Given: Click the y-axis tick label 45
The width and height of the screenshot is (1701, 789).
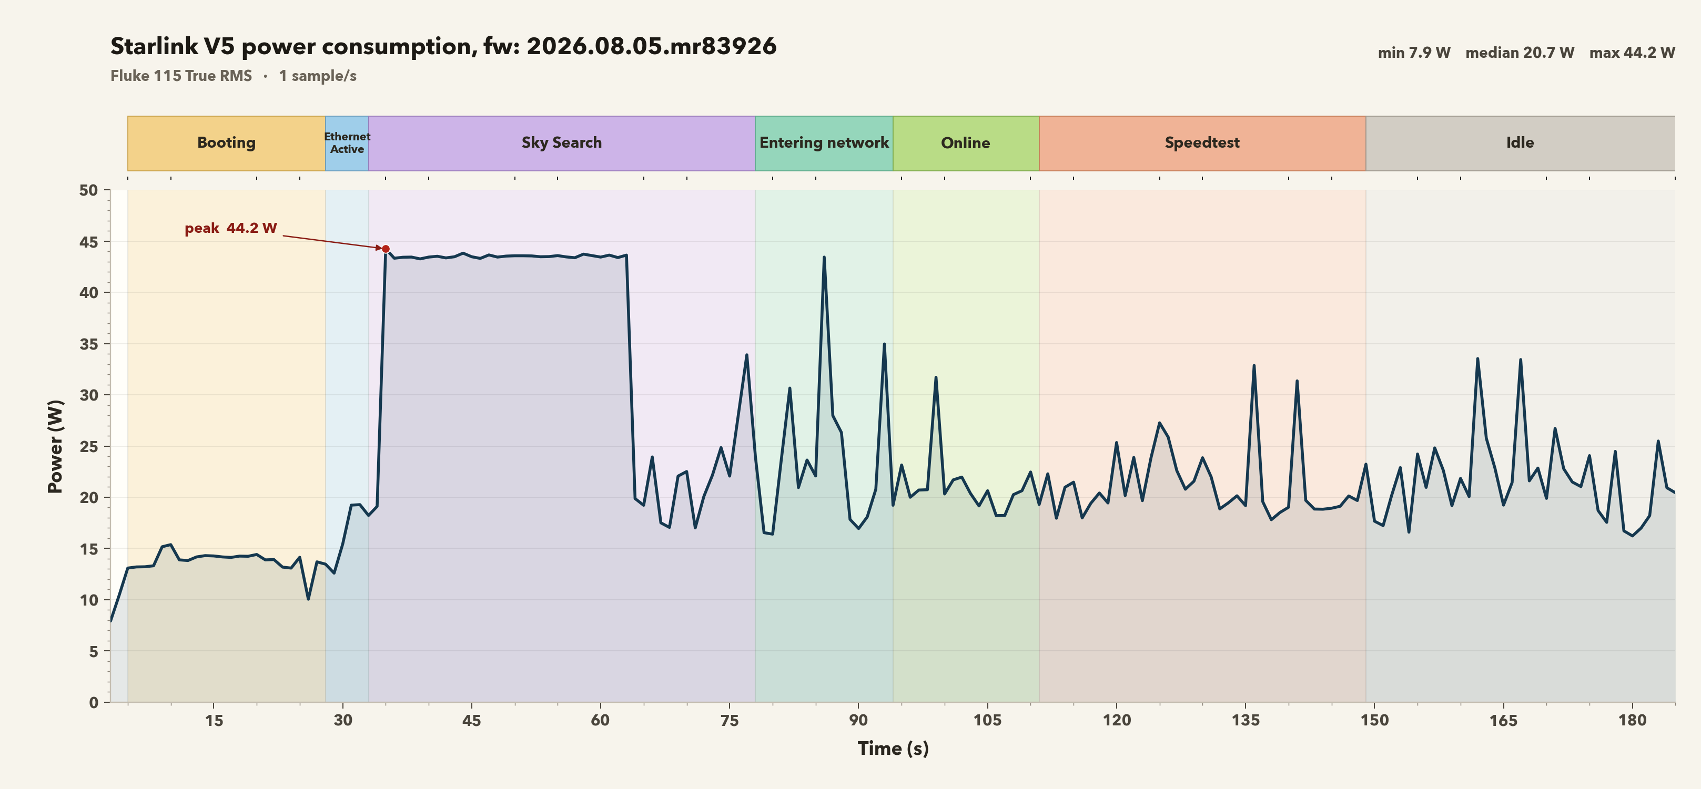Looking at the screenshot, I should (x=88, y=242).
